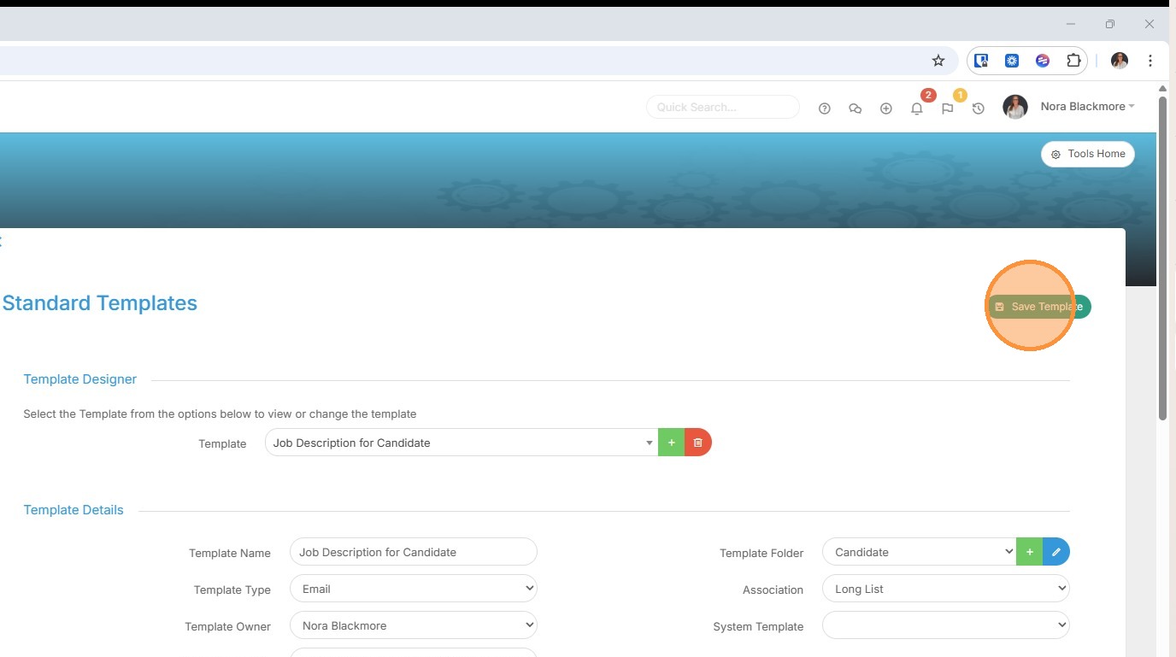Open the chat messages icon
This screenshot has width=1176, height=657.
click(856, 109)
